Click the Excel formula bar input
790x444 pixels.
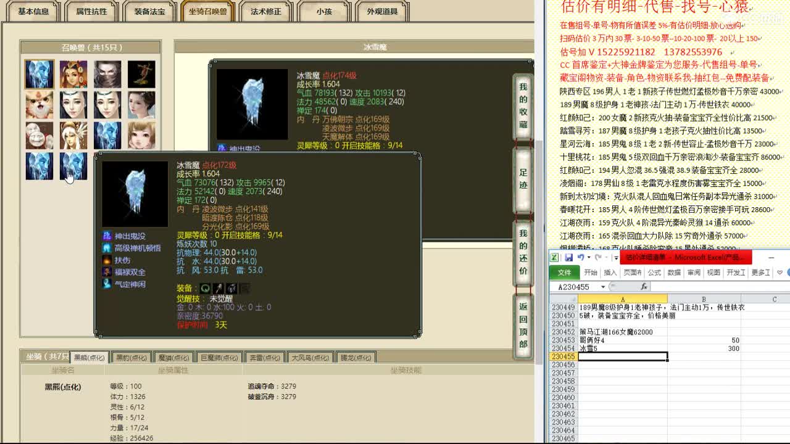[720, 287]
